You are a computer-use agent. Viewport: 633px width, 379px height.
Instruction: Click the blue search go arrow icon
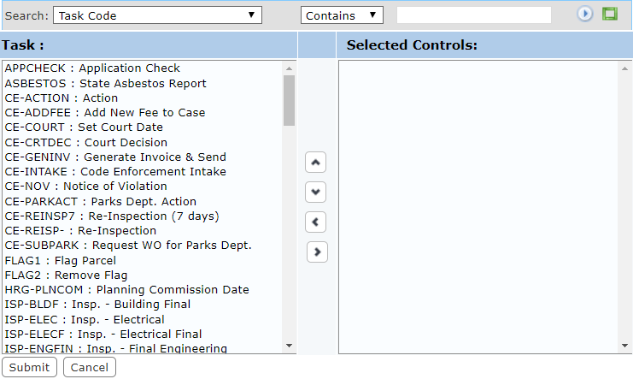pos(584,14)
